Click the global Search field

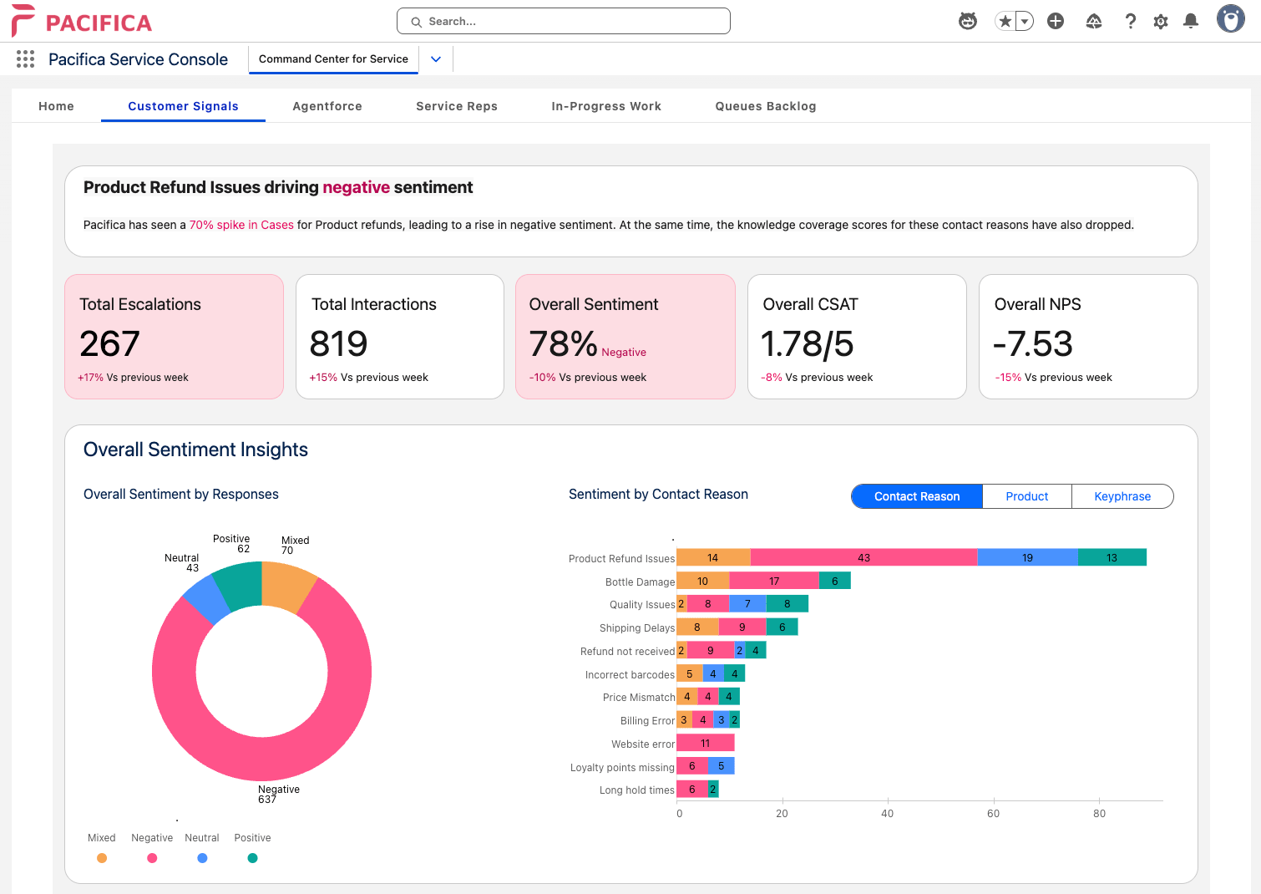coord(564,22)
